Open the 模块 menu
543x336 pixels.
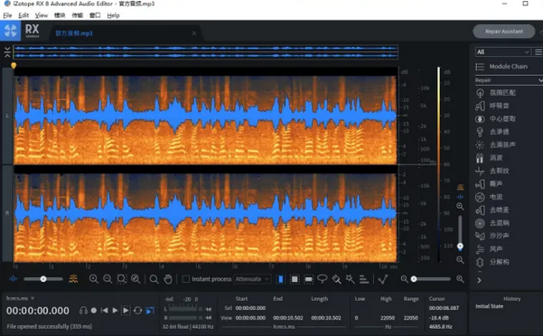click(60, 15)
